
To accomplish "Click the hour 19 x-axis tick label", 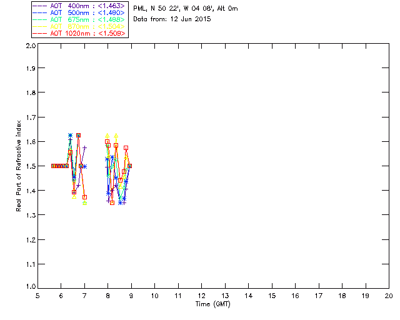I will coord(366,296).
